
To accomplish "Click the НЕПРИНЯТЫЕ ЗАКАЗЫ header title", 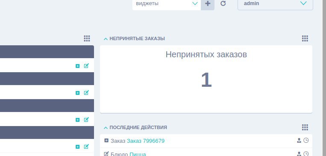I will click(x=137, y=39).
